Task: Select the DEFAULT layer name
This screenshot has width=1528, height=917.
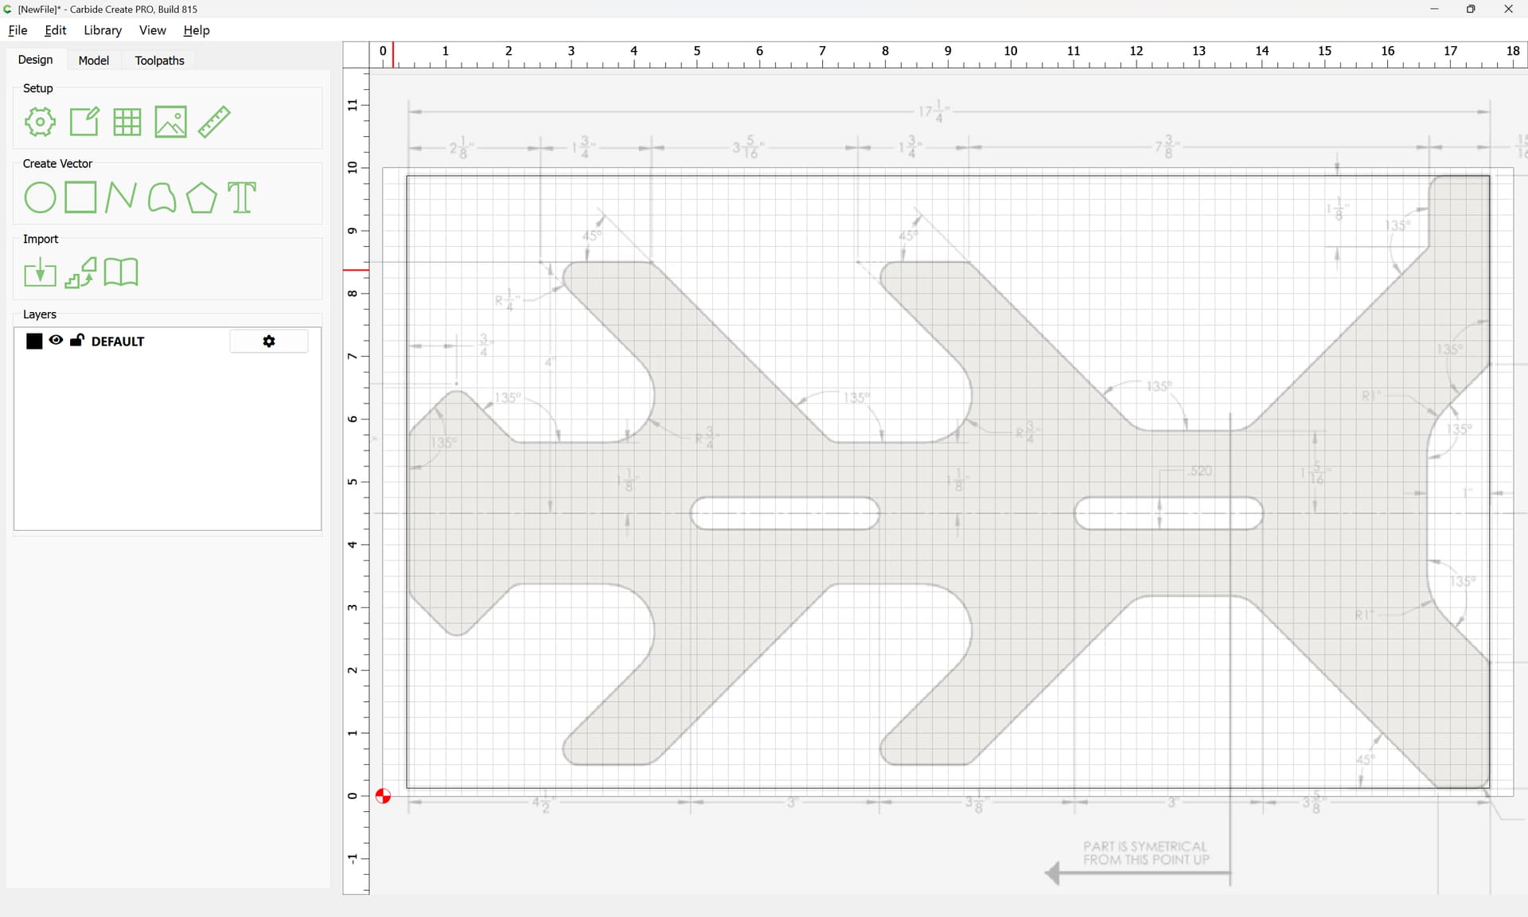Action: click(x=118, y=341)
